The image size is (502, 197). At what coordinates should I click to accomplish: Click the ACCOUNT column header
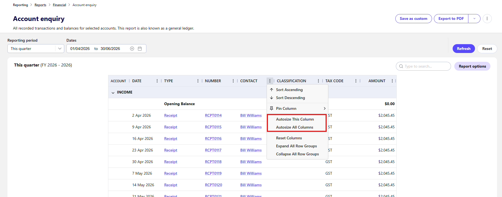118,81
